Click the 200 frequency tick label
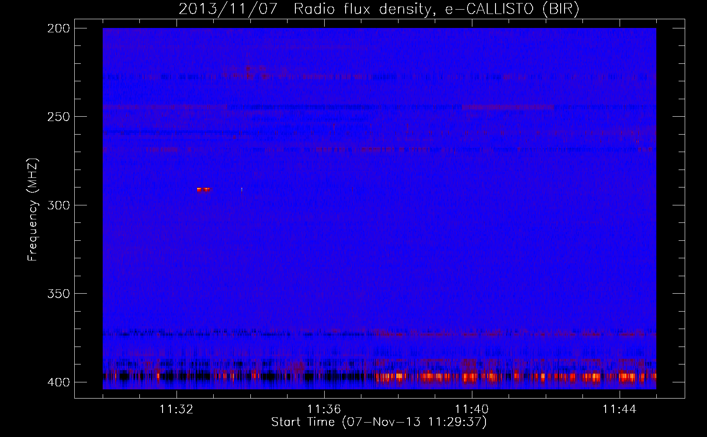Screen dimensions: 707x437 tap(58, 28)
